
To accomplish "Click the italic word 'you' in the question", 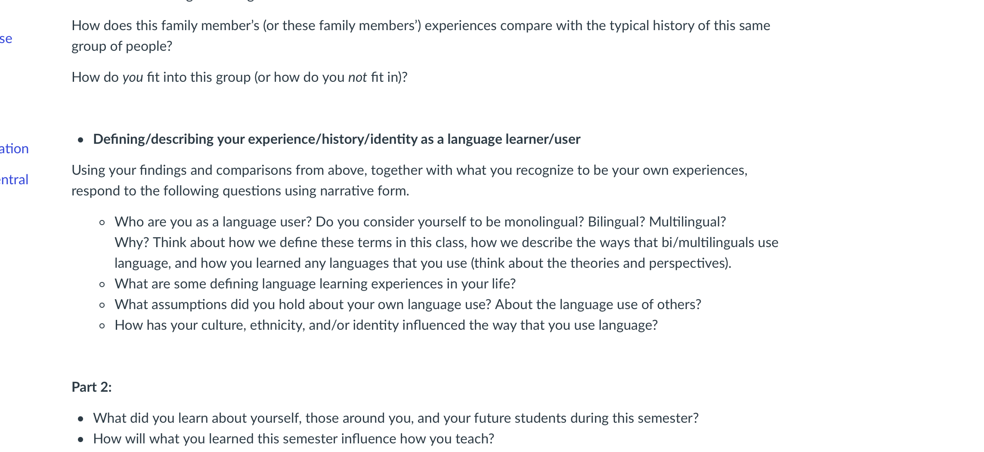I will coord(133,77).
